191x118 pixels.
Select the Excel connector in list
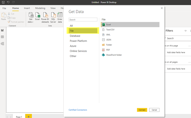click(130, 24)
